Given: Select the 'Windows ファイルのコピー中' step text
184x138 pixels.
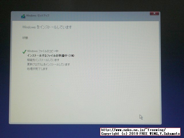Looking at the screenshot, I should coord(43,51).
